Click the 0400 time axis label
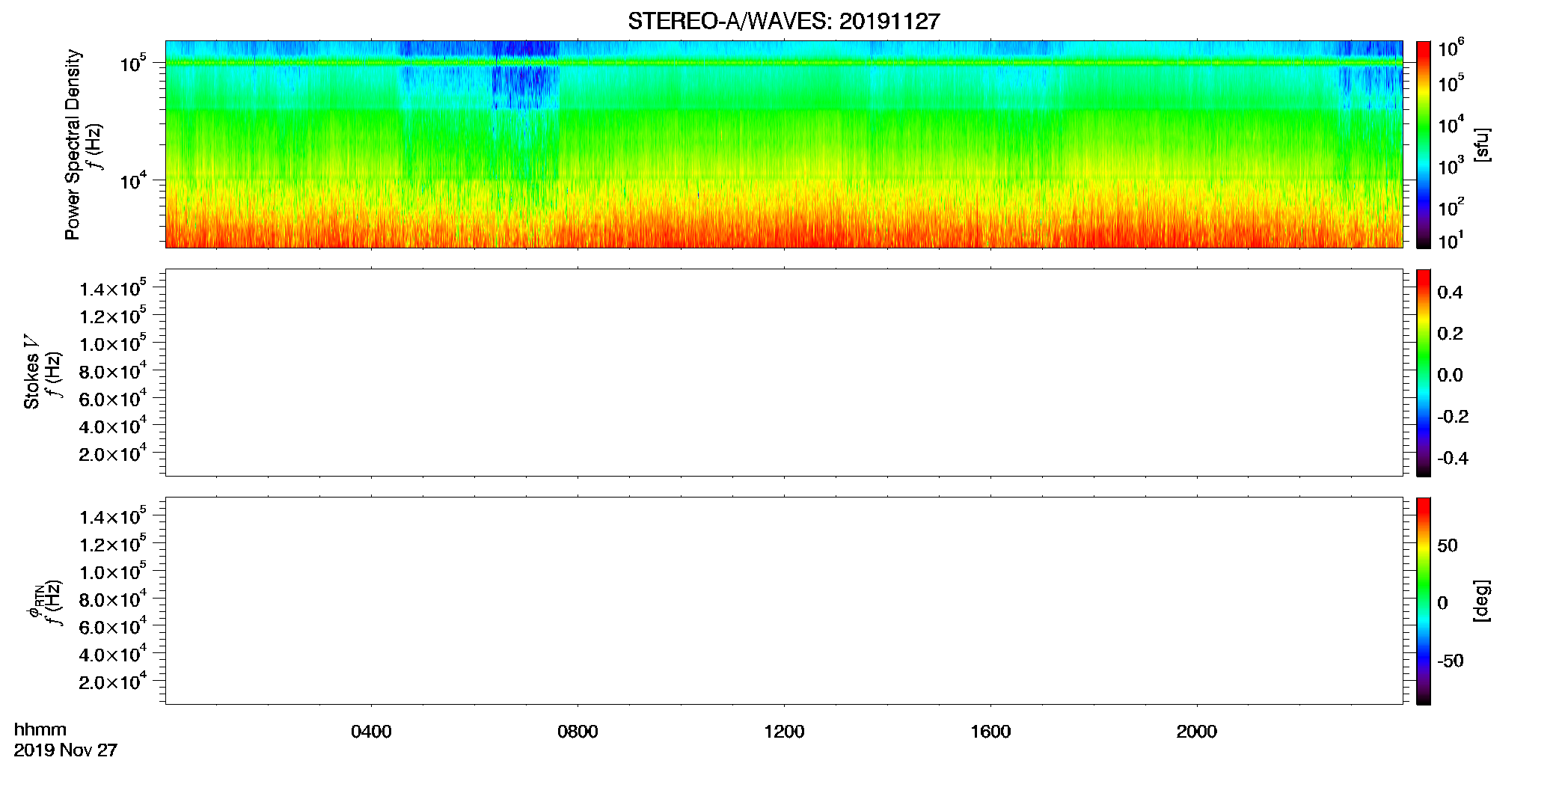Viewport: 1568px width, 808px height. (371, 732)
